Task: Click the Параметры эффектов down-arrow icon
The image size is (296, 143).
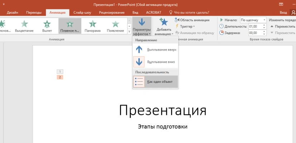Action: (142, 22)
